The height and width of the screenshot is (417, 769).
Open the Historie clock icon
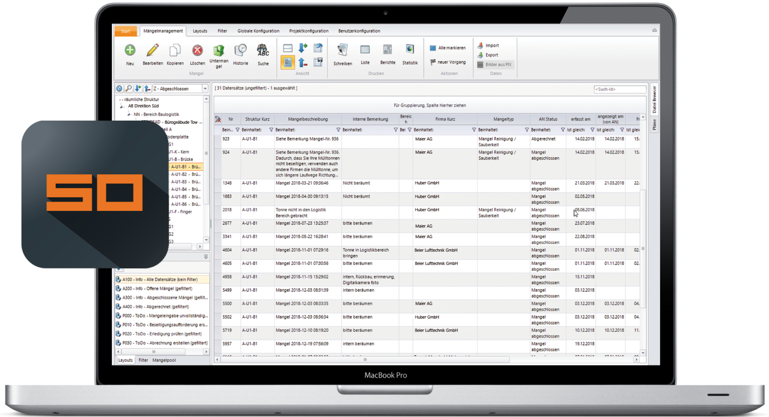(240, 50)
